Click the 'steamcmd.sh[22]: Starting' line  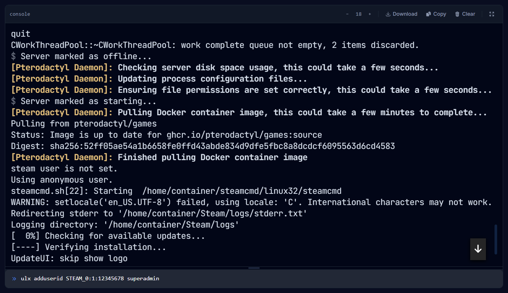pos(176,191)
